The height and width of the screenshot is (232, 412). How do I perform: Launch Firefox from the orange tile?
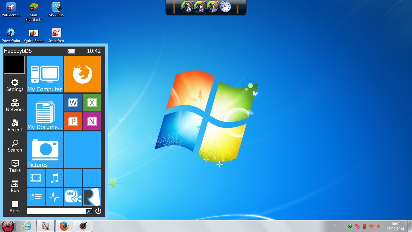[x=82, y=74]
